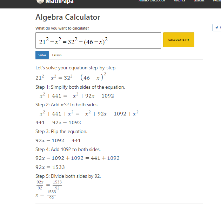221x207 pixels.
Task: Click the final answer x = 1533/92
Action: [46, 195]
